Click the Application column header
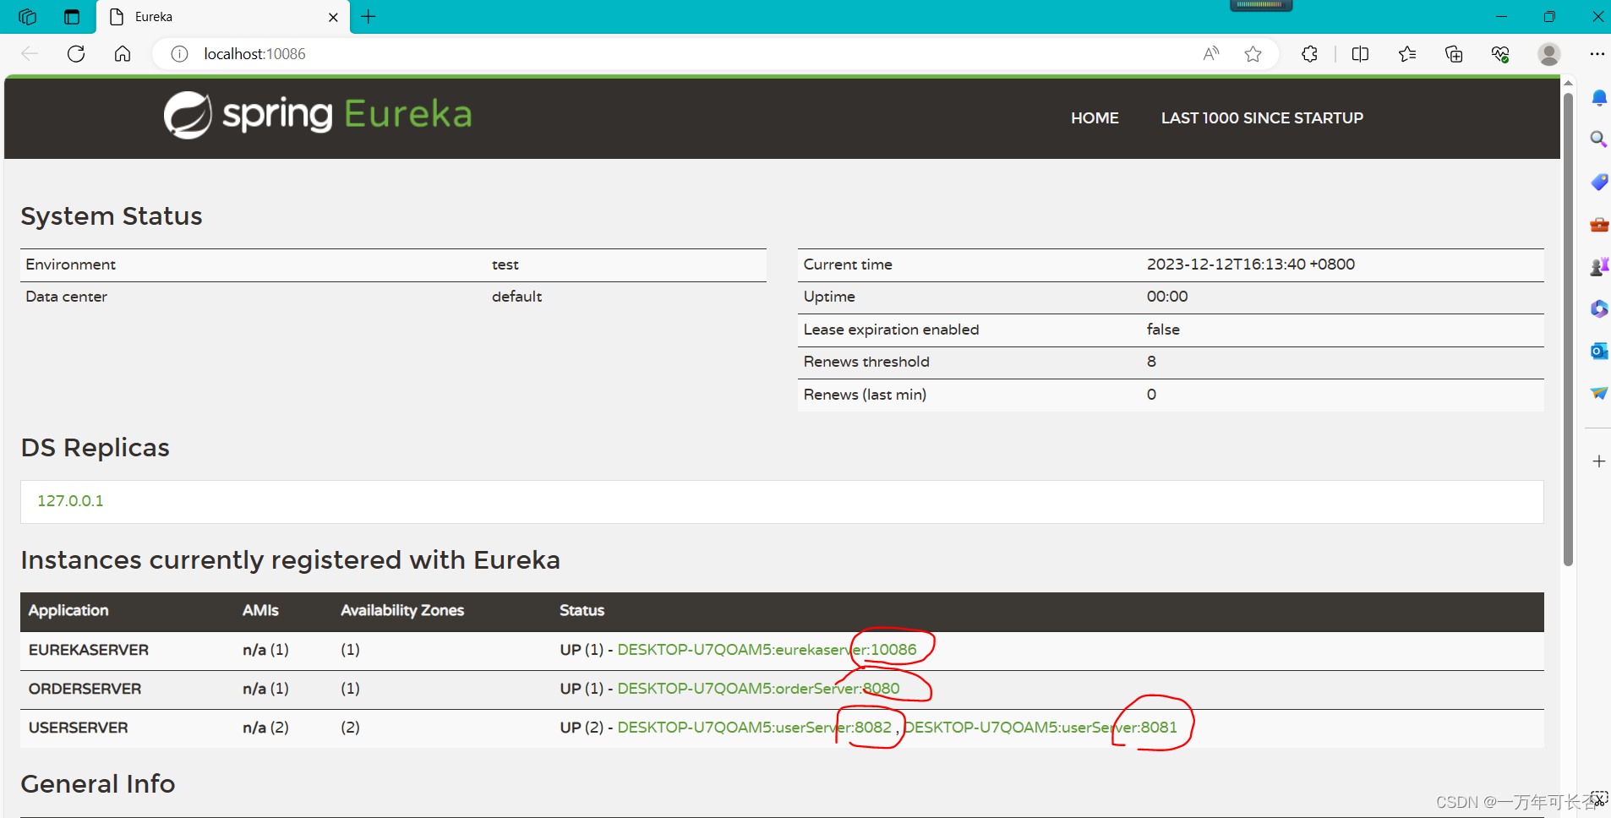The width and height of the screenshot is (1611, 818). [68, 610]
